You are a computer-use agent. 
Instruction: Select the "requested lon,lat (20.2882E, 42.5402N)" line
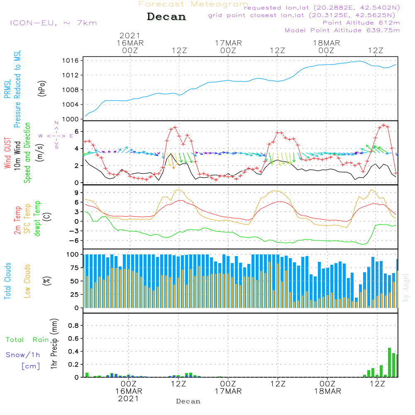(322, 8)
